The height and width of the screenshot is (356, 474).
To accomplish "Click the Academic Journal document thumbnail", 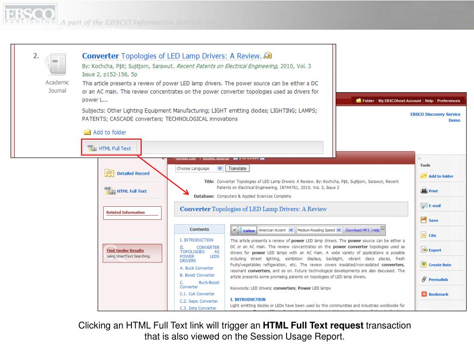I will tap(56, 64).
